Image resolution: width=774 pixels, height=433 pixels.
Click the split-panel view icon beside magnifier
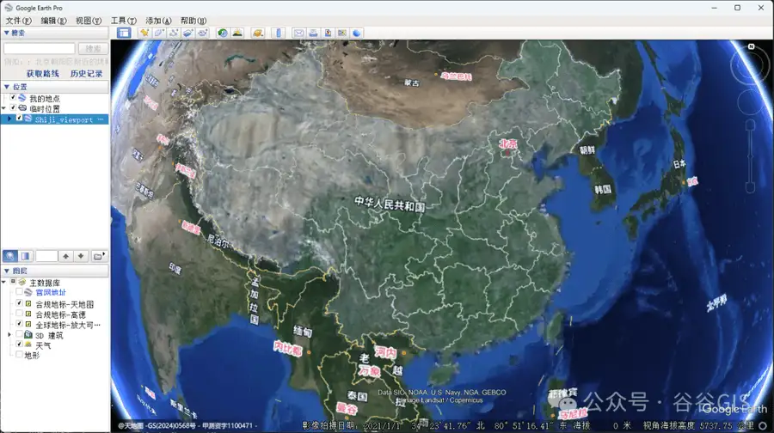tap(25, 256)
